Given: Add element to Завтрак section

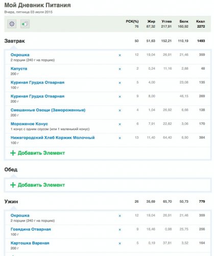Looking at the screenshot, I should pos(38,153).
